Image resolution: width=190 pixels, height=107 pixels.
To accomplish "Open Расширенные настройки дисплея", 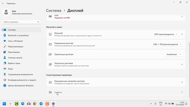I will (x=116, y=82).
